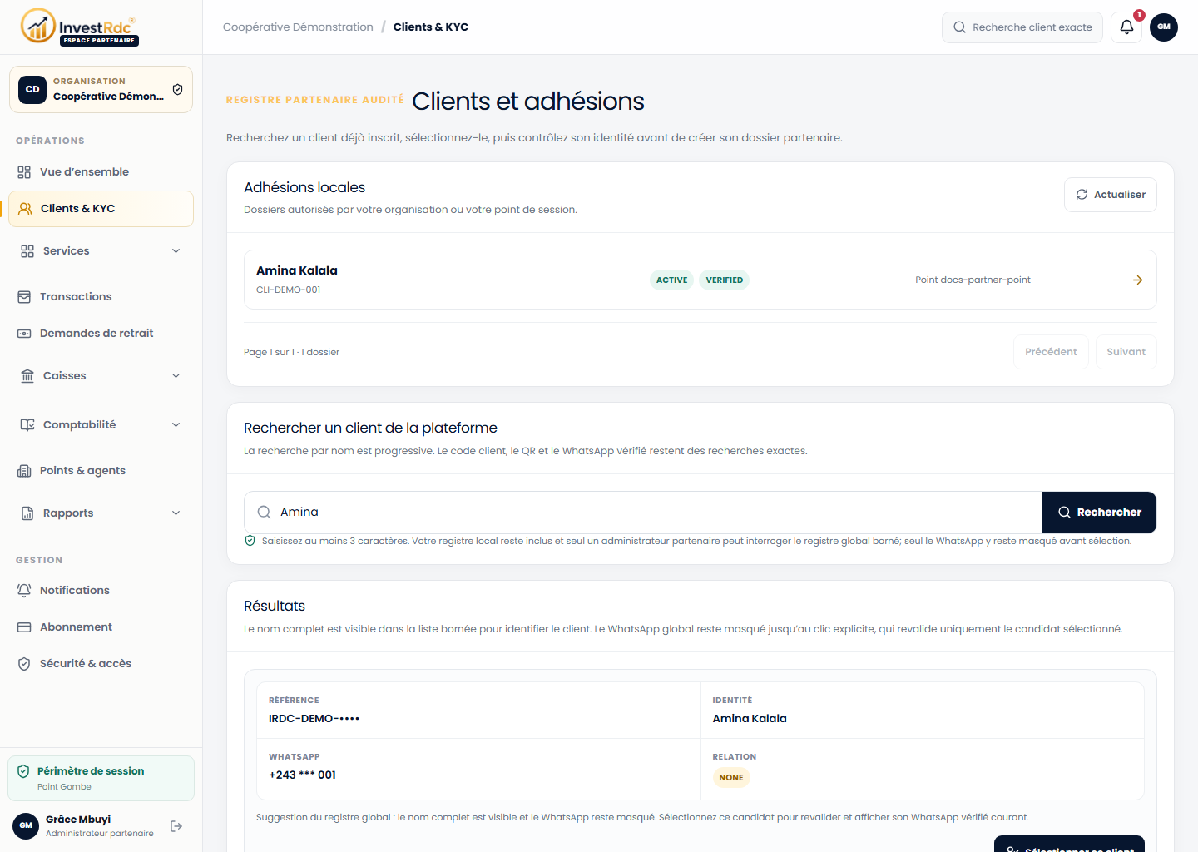The image size is (1198, 852).
Task: Open the Coopérative Démon... organisation switcher
Action: (101, 89)
